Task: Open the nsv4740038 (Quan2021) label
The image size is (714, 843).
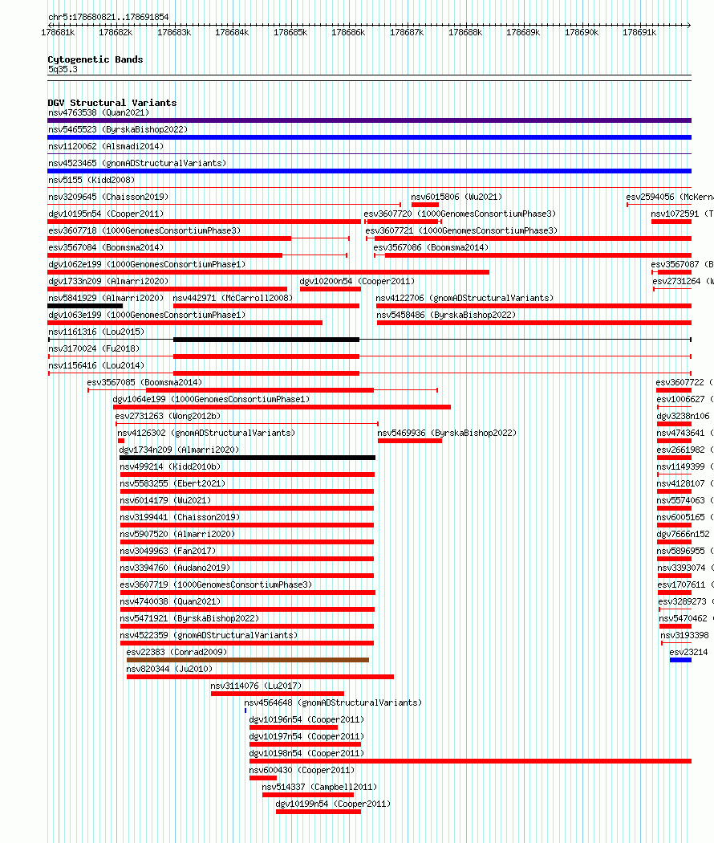Action: 170,601
